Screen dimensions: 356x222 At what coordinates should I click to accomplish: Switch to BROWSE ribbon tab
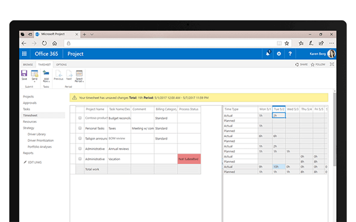point(28,64)
